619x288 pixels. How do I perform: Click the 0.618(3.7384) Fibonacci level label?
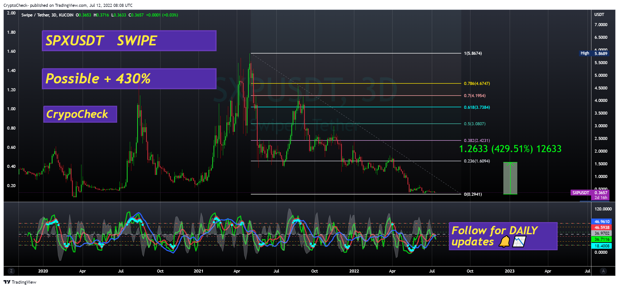coord(477,107)
